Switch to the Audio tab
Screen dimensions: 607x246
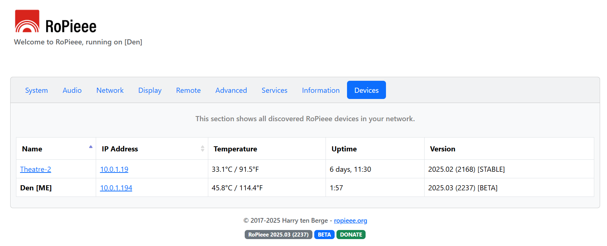(72, 90)
